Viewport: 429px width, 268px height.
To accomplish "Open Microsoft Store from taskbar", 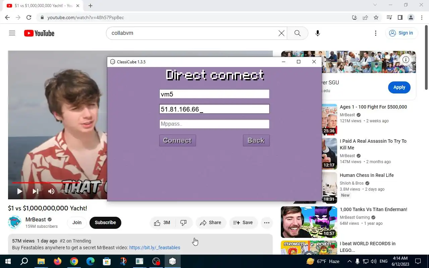I will [107, 261].
